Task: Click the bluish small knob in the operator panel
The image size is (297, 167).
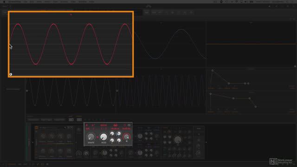Action: coord(119,134)
